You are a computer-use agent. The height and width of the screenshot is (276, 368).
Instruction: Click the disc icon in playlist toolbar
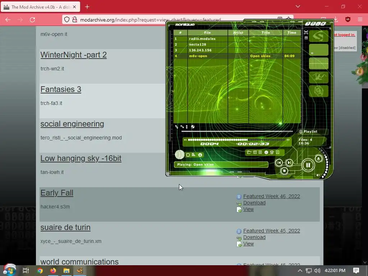pyautogui.click(x=266, y=152)
